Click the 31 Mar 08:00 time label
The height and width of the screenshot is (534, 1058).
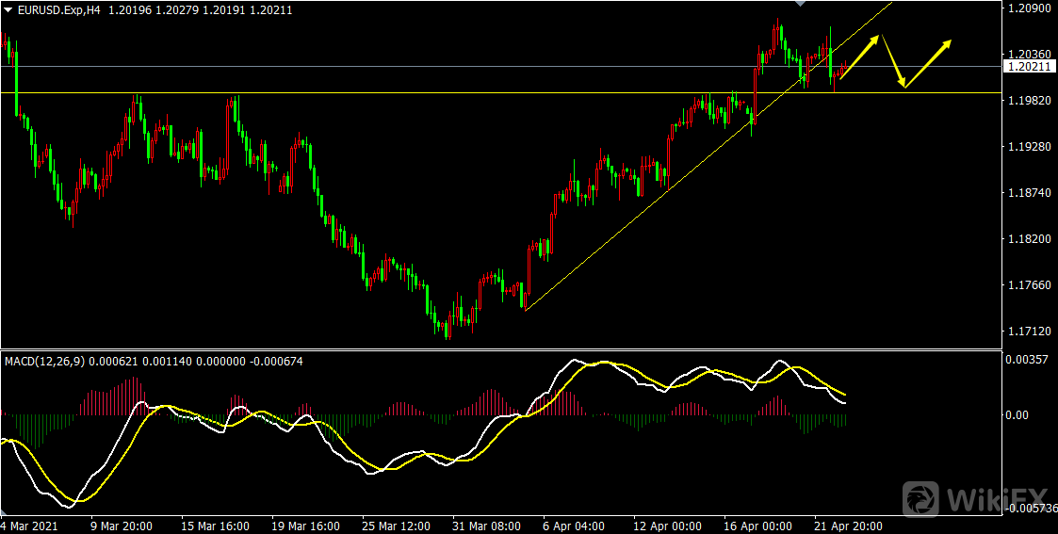[485, 526]
